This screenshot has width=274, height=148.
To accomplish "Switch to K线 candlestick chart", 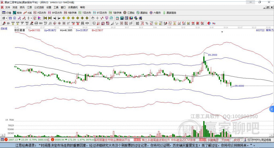I will (x=28, y=13).
